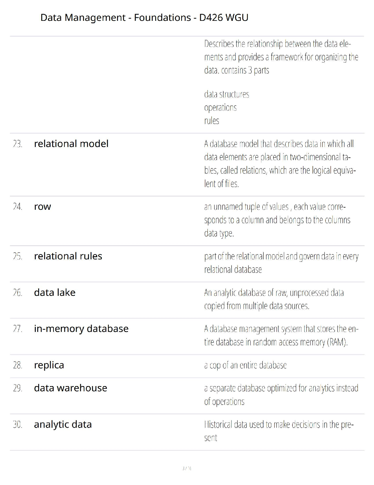Click the term 'data lake'

point(55,292)
